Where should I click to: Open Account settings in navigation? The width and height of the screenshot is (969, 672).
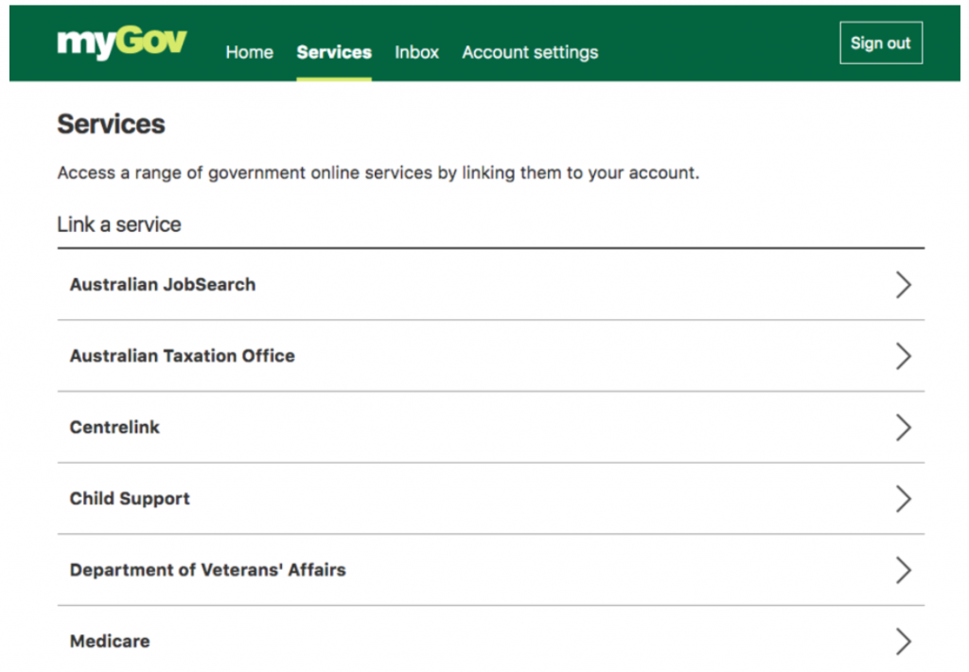coord(530,53)
